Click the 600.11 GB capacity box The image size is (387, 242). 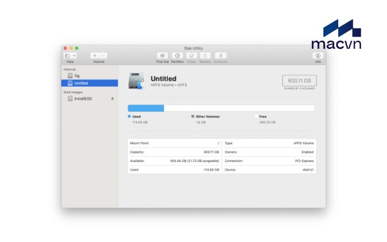coord(299,80)
